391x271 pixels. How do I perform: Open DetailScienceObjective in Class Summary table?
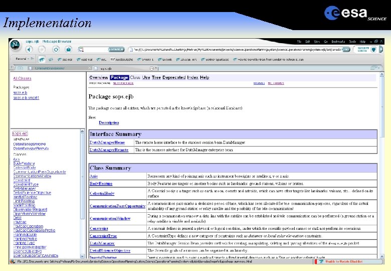(110, 250)
